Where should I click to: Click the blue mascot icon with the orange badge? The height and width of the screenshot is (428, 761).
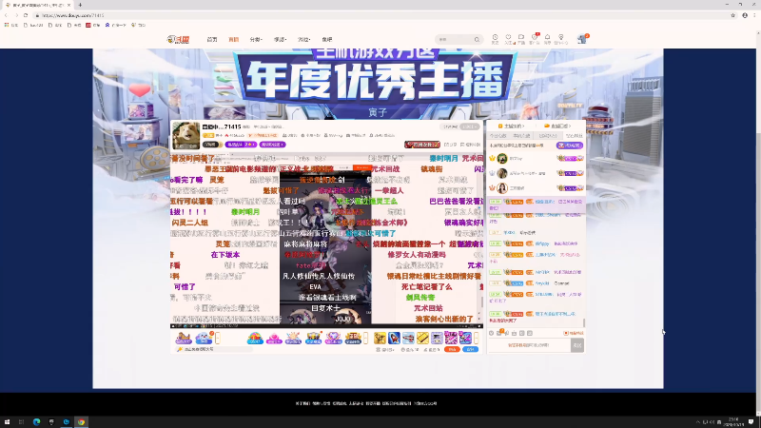click(204, 338)
